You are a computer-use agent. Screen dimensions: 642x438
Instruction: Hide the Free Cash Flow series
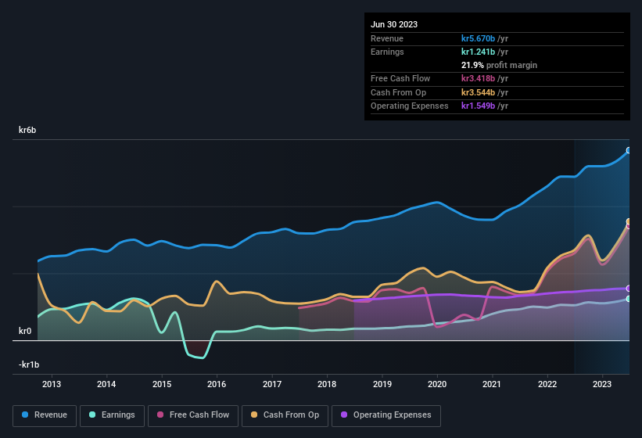(x=192, y=415)
